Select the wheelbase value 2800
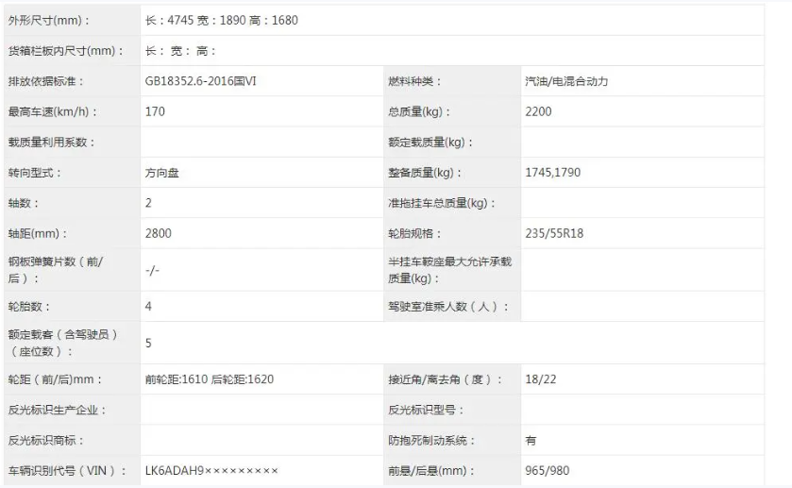 [x=159, y=233]
